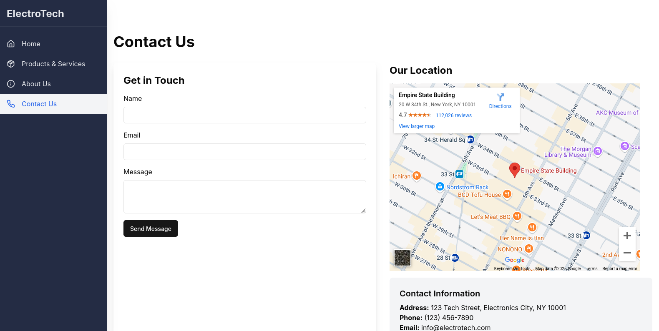Focus the Email input field
This screenshot has height=331, width=659.
(245, 152)
